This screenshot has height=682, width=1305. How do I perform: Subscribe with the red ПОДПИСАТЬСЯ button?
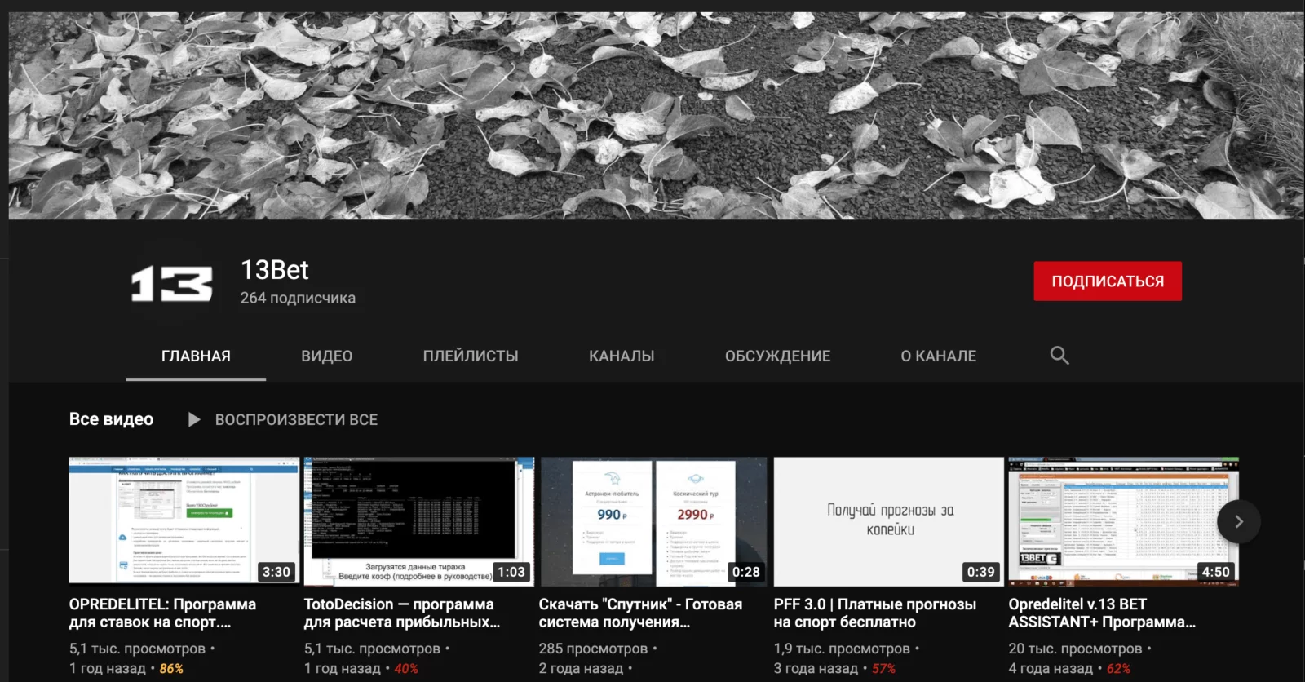[x=1108, y=281]
